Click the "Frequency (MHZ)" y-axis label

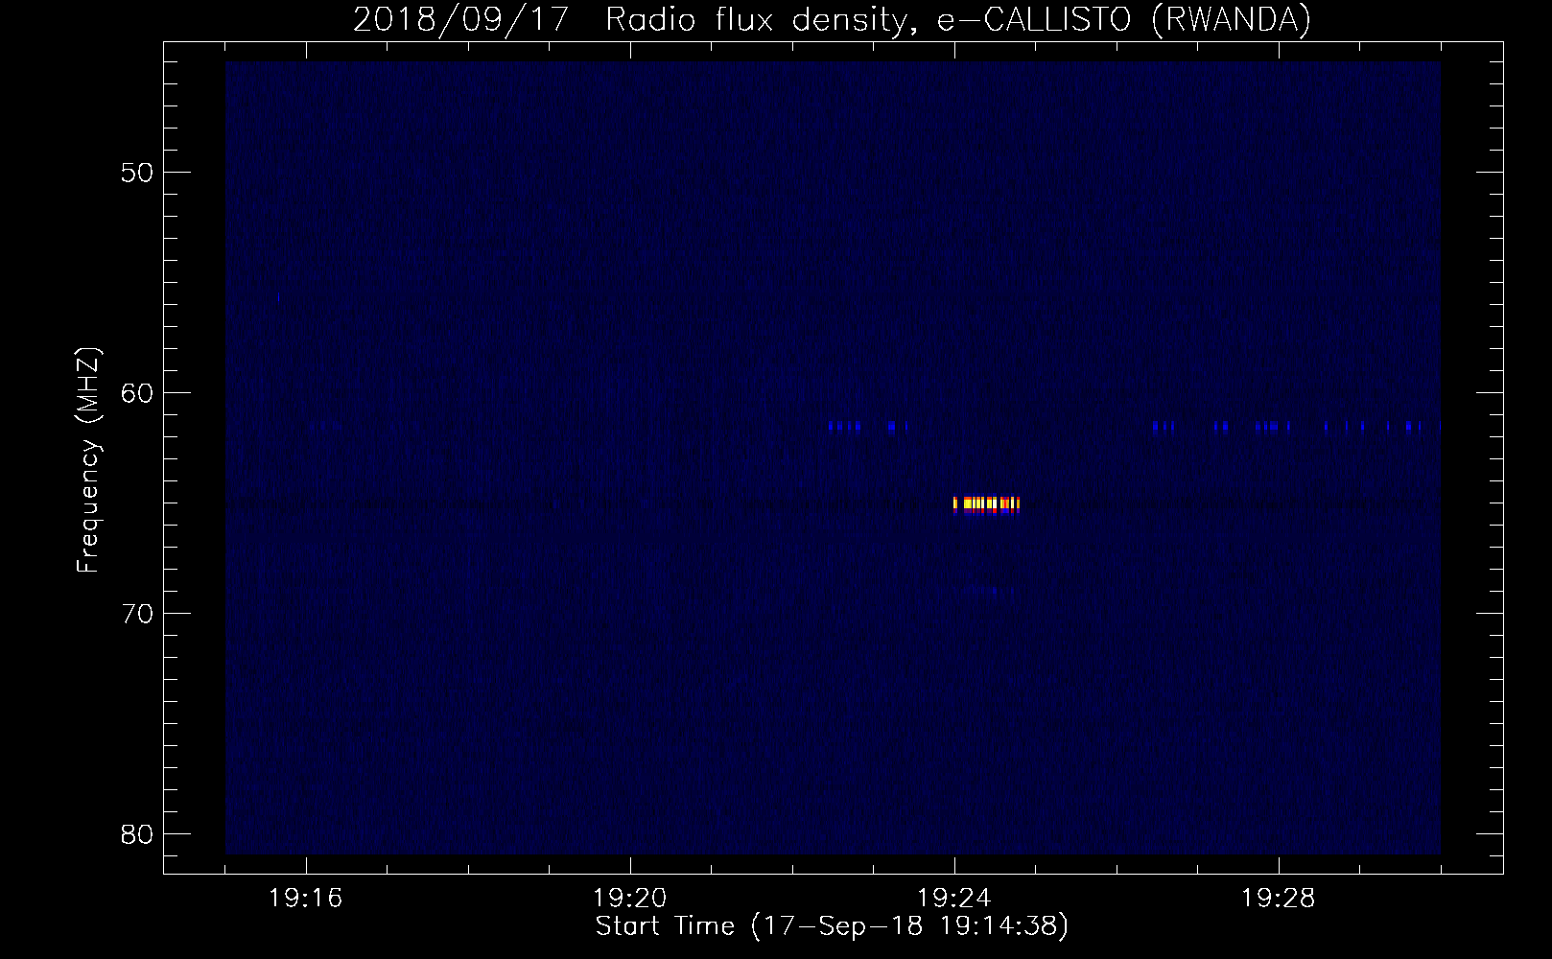tap(88, 460)
